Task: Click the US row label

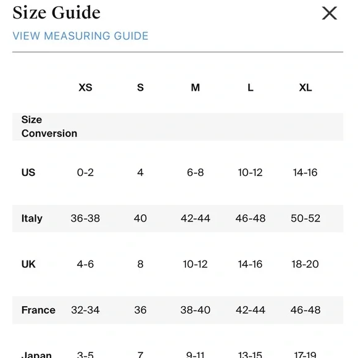Action: tap(28, 172)
